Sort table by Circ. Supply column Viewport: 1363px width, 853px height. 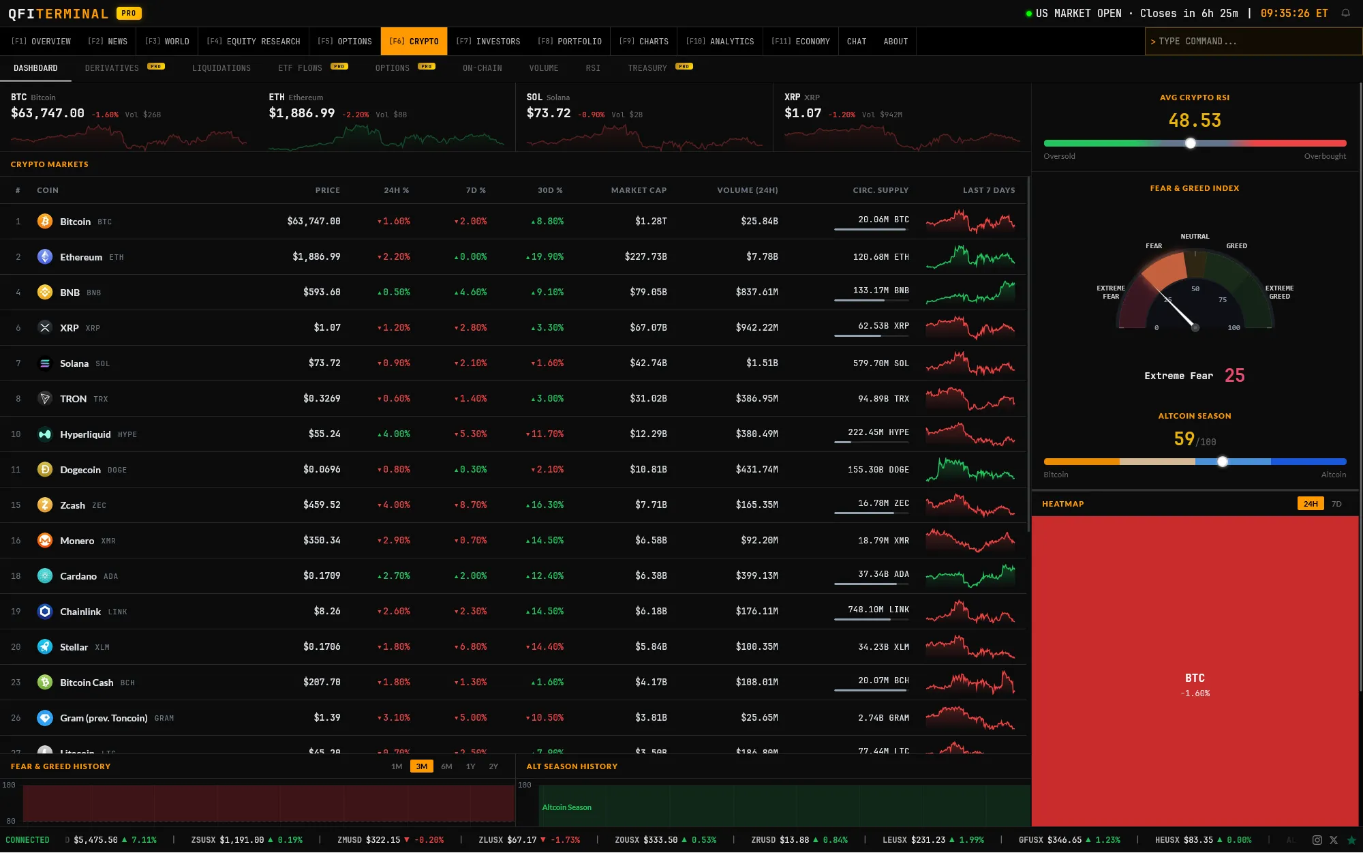(880, 190)
